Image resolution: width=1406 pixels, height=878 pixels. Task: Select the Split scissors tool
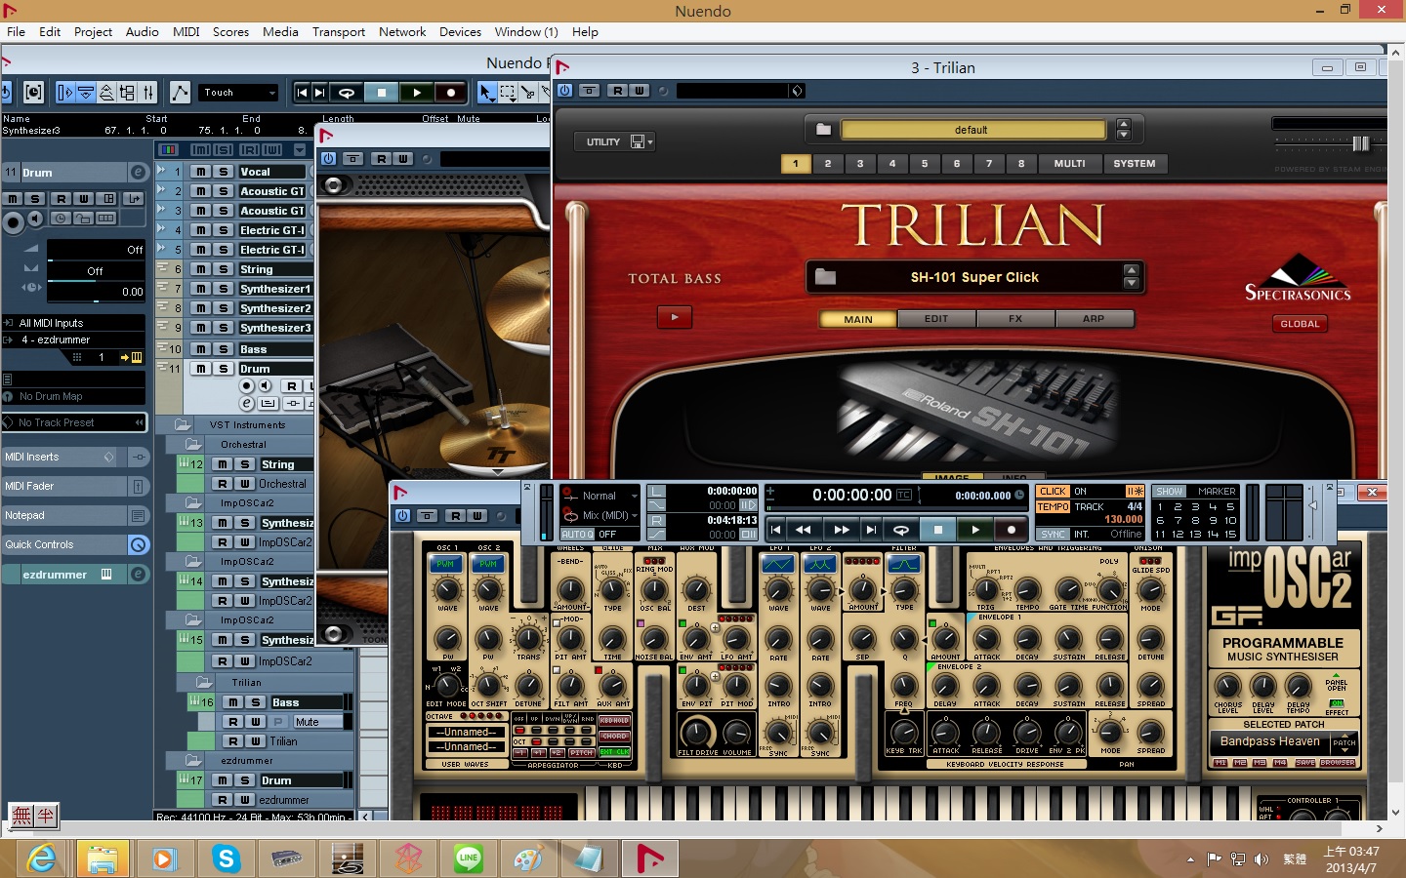528,93
